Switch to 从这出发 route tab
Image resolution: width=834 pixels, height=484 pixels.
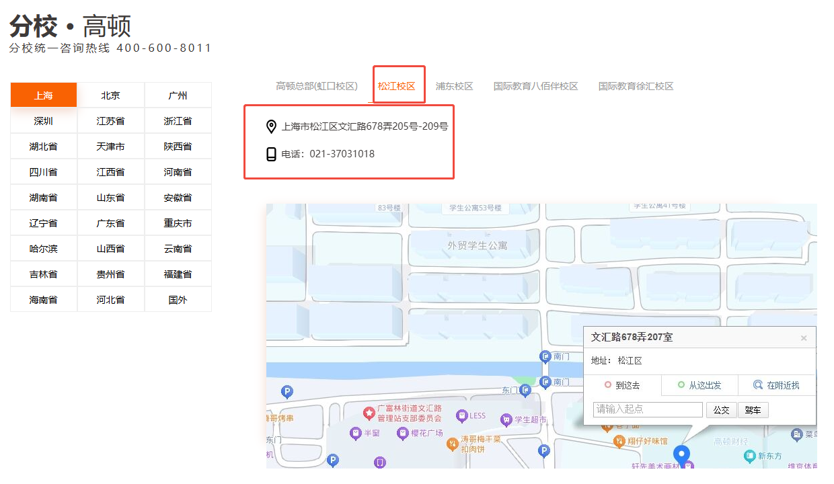(699, 385)
